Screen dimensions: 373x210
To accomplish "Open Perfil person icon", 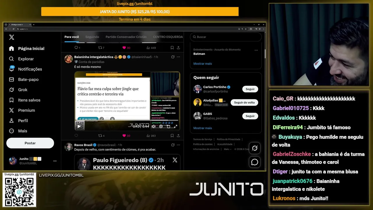I will coord(11,120).
